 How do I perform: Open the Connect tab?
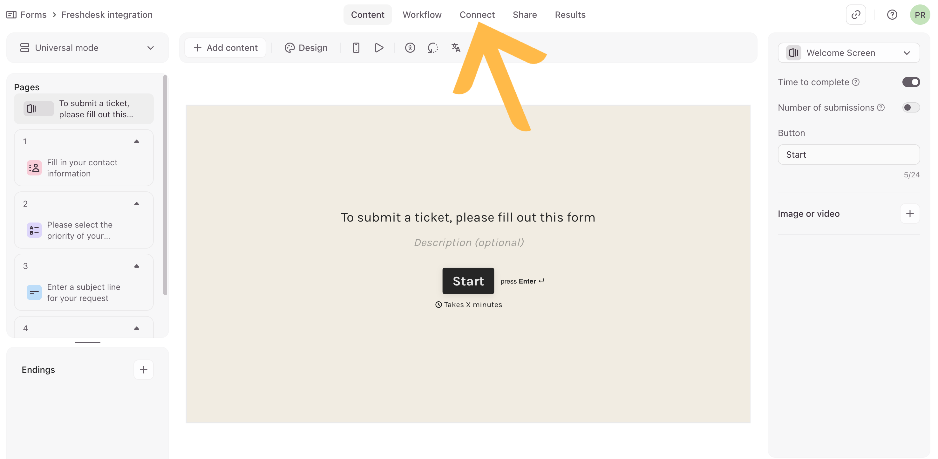[477, 15]
